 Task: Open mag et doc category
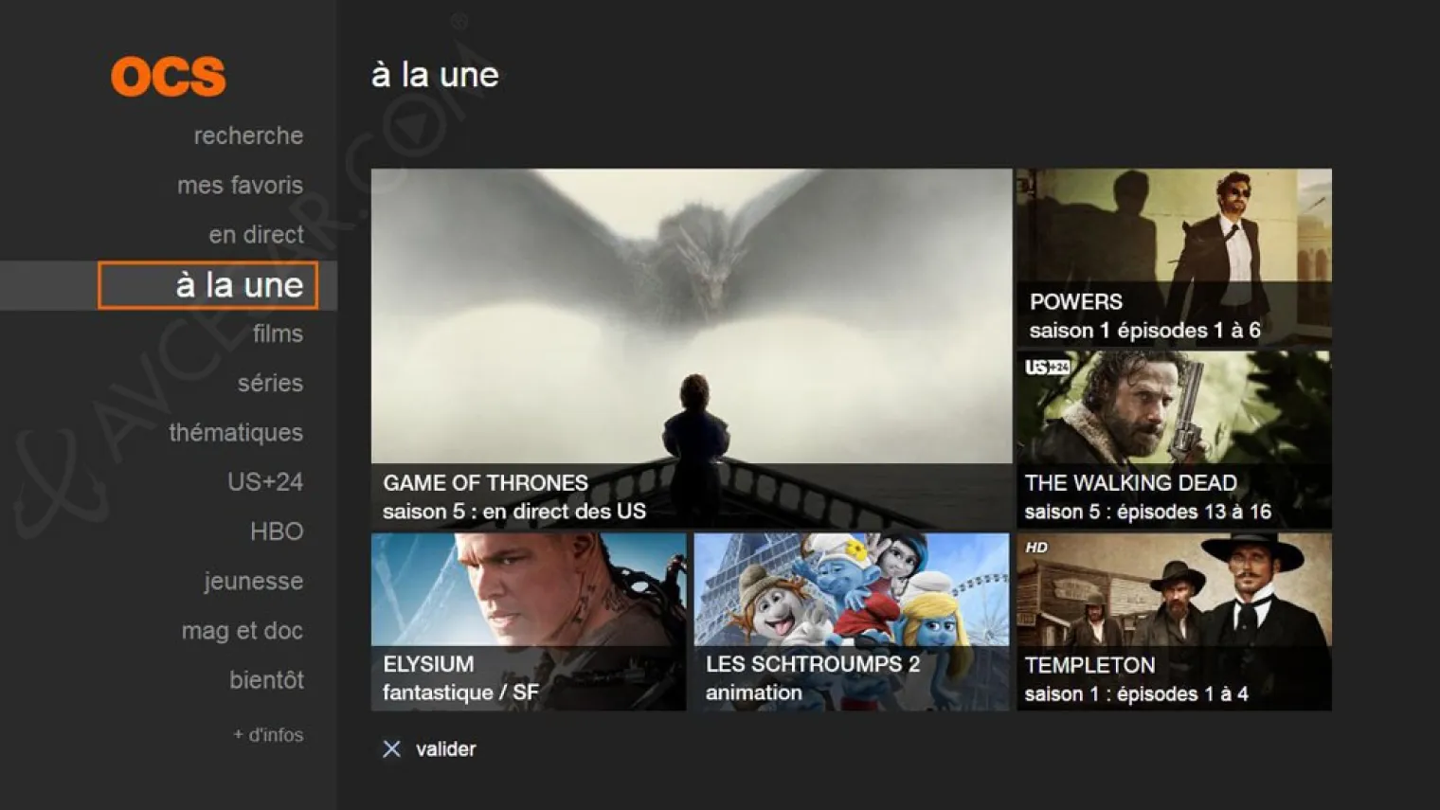pos(243,630)
